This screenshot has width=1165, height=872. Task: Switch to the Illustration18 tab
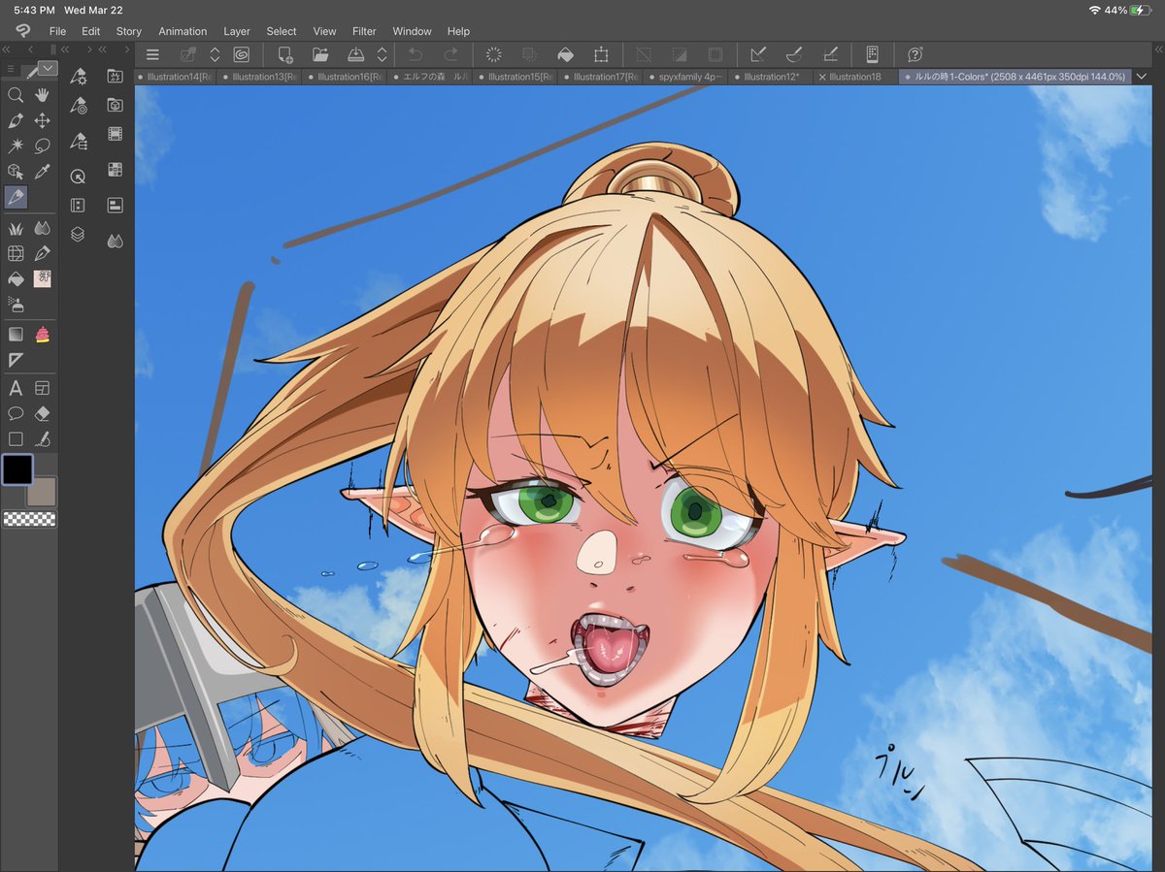pos(854,77)
